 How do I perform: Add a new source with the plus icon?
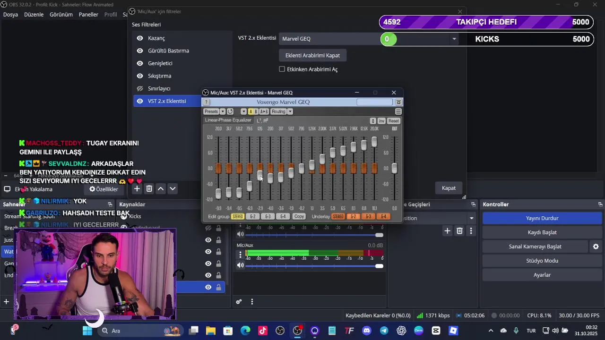point(137,188)
